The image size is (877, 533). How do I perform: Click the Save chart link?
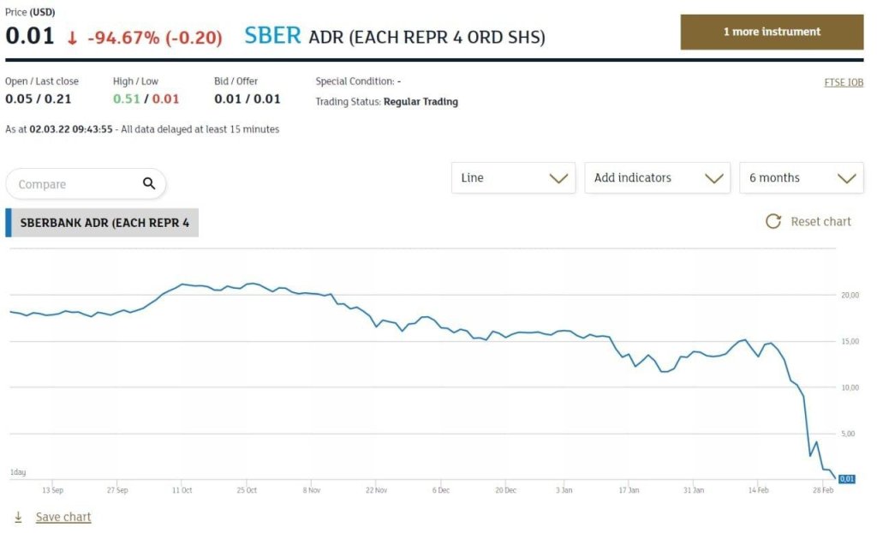click(63, 517)
